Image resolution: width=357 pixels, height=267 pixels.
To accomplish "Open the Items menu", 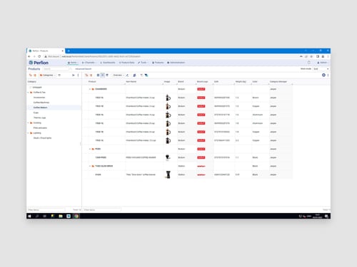I will [72, 63].
